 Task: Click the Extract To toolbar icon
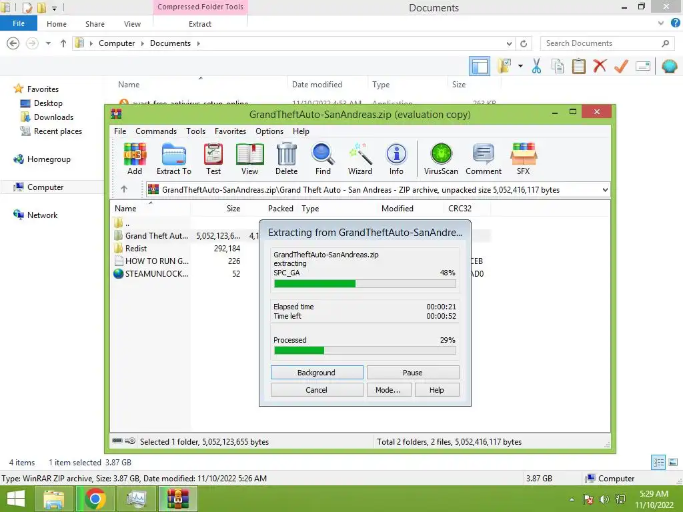pyautogui.click(x=174, y=159)
